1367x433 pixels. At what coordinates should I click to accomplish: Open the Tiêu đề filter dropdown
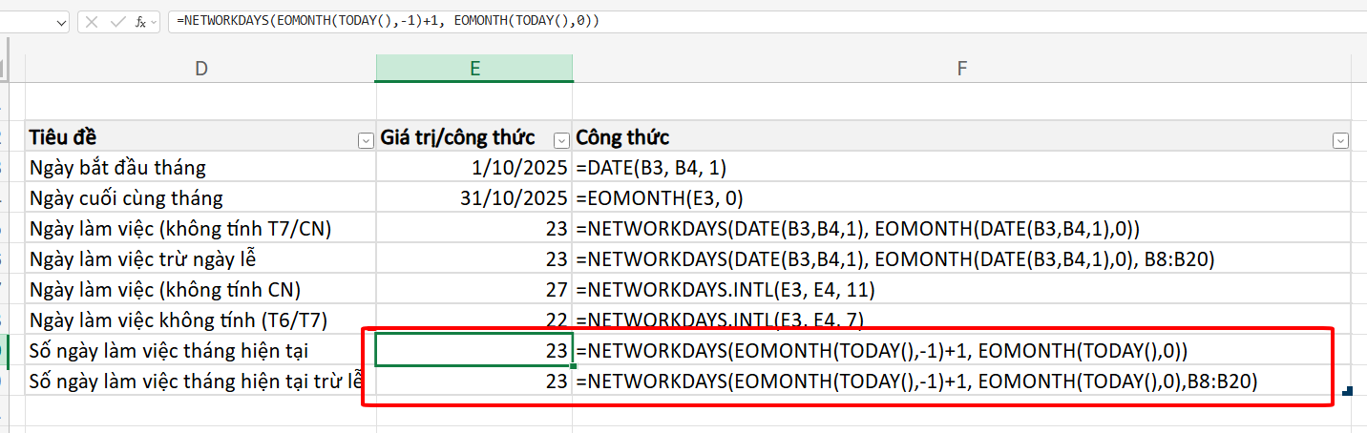click(365, 140)
